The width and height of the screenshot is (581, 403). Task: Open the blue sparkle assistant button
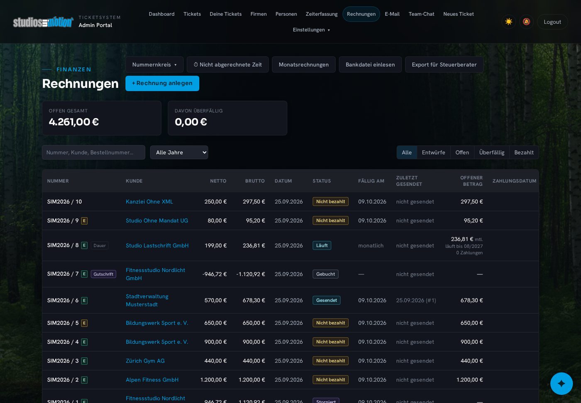point(561,384)
